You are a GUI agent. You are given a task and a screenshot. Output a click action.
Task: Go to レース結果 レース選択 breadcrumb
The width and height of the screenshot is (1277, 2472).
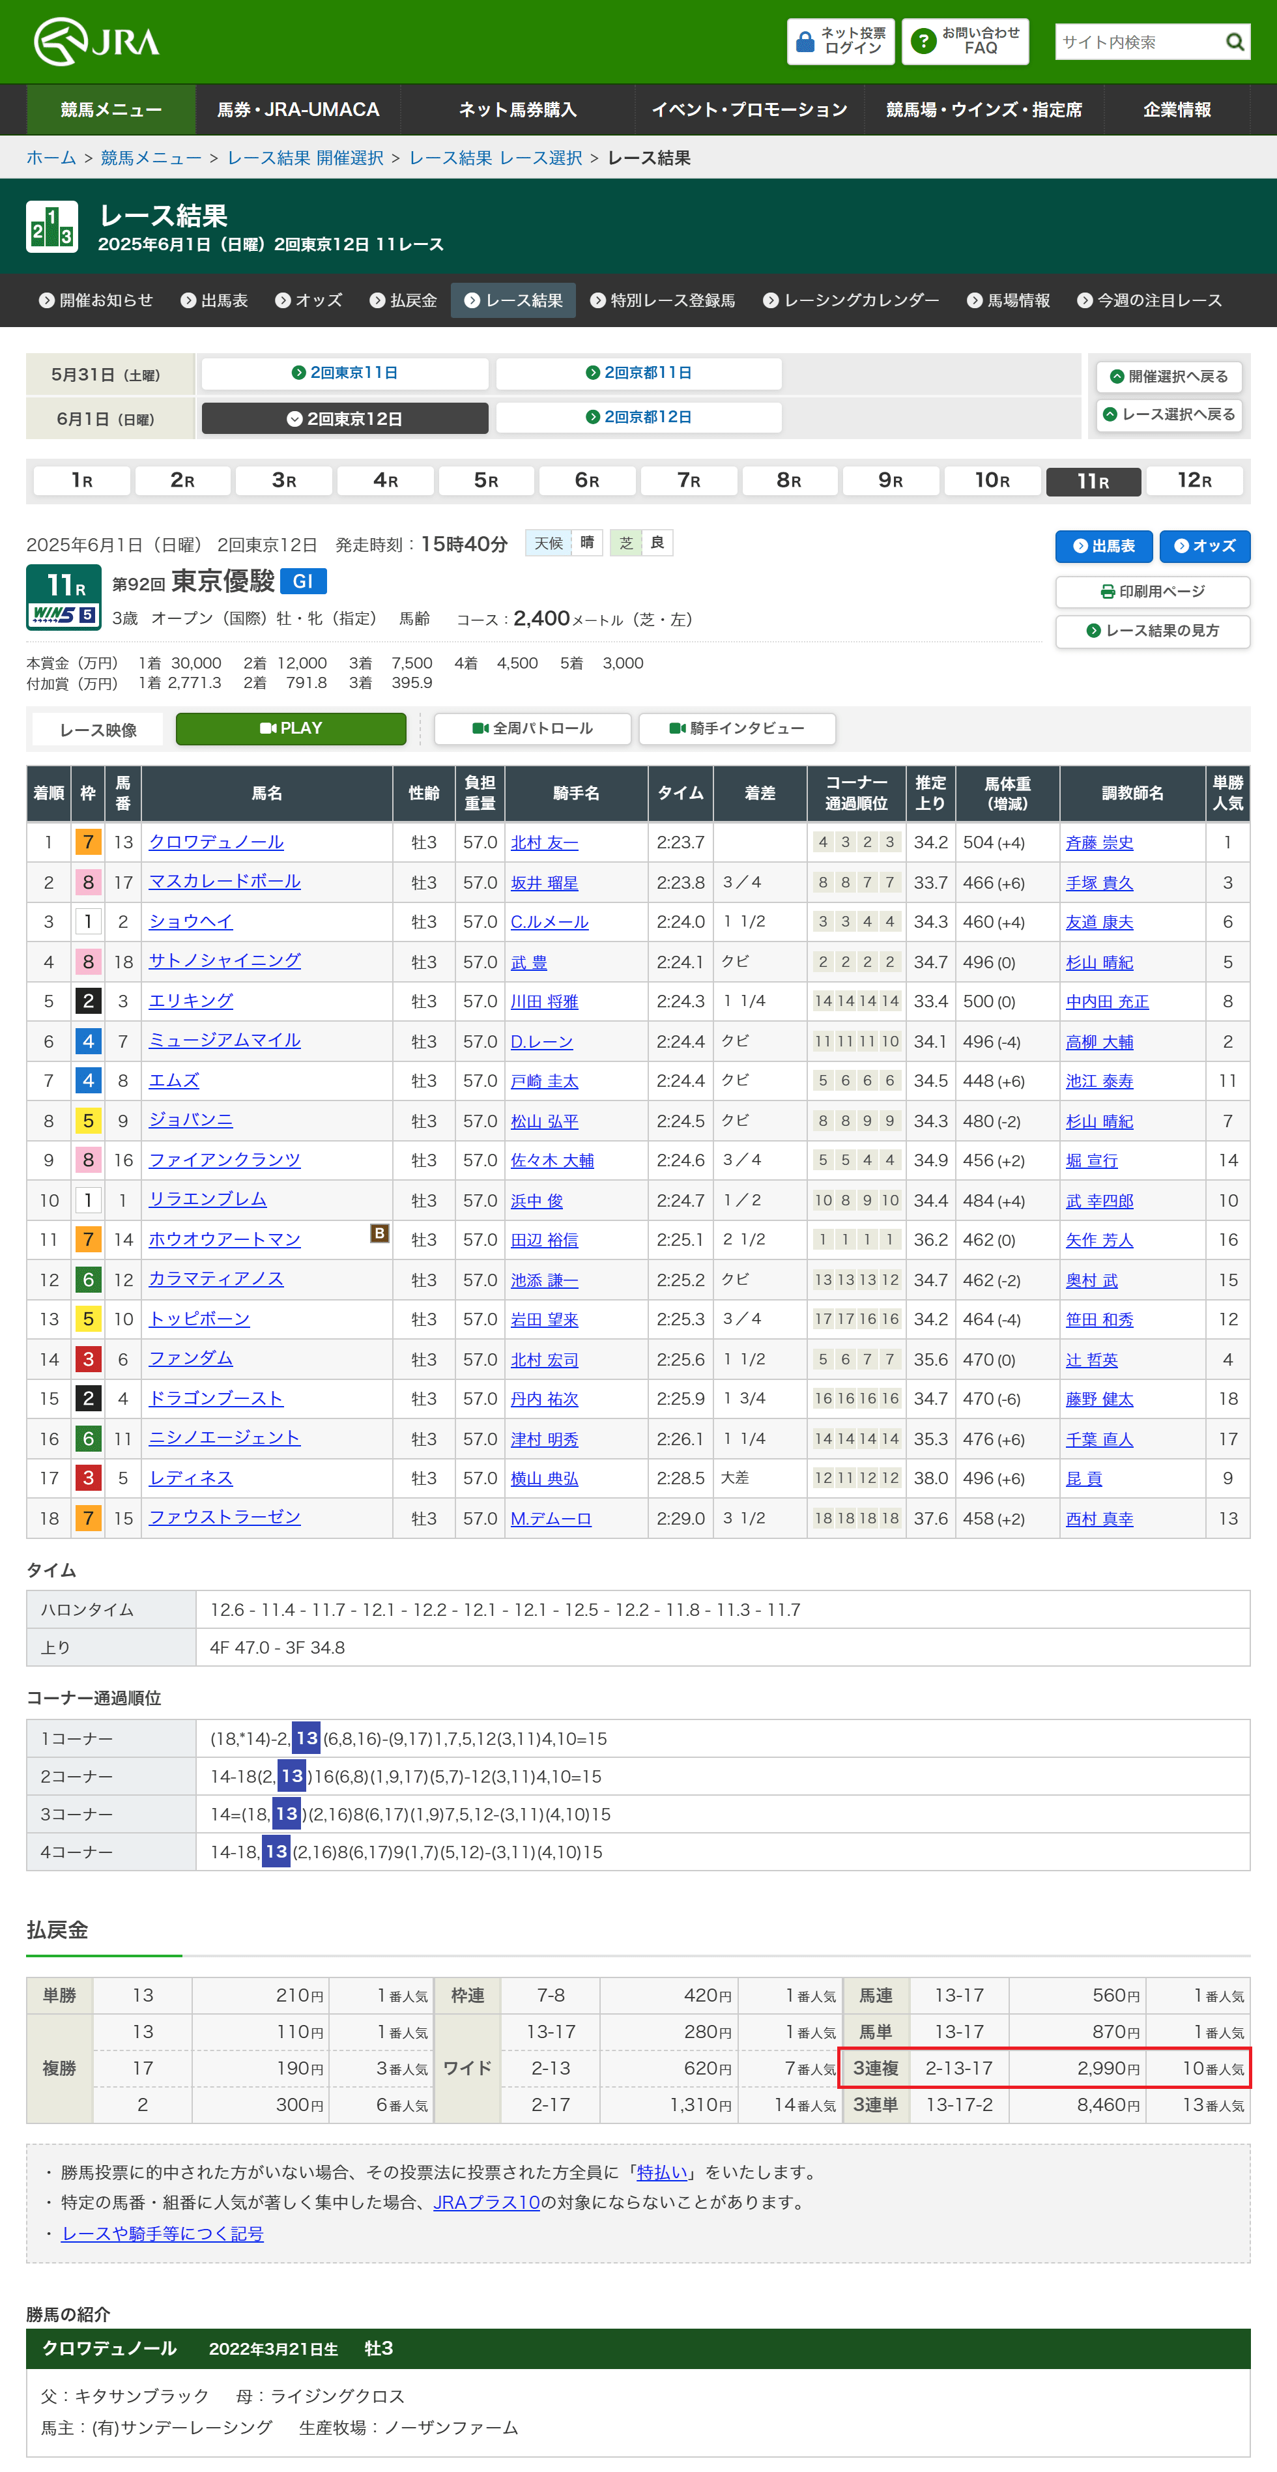[x=495, y=158]
